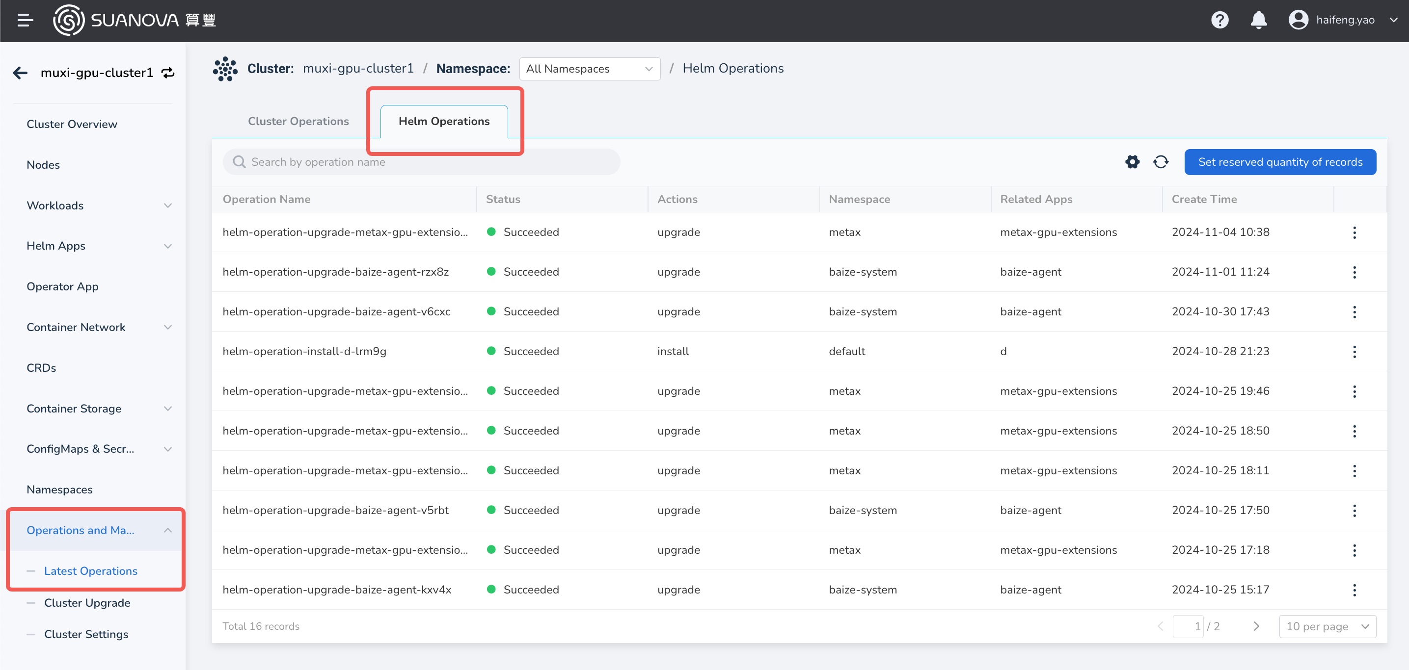This screenshot has height=670, width=1409.
Task: Click helm-operation-upgrade-baize-agent-v6cxc name
Action: pos(336,311)
